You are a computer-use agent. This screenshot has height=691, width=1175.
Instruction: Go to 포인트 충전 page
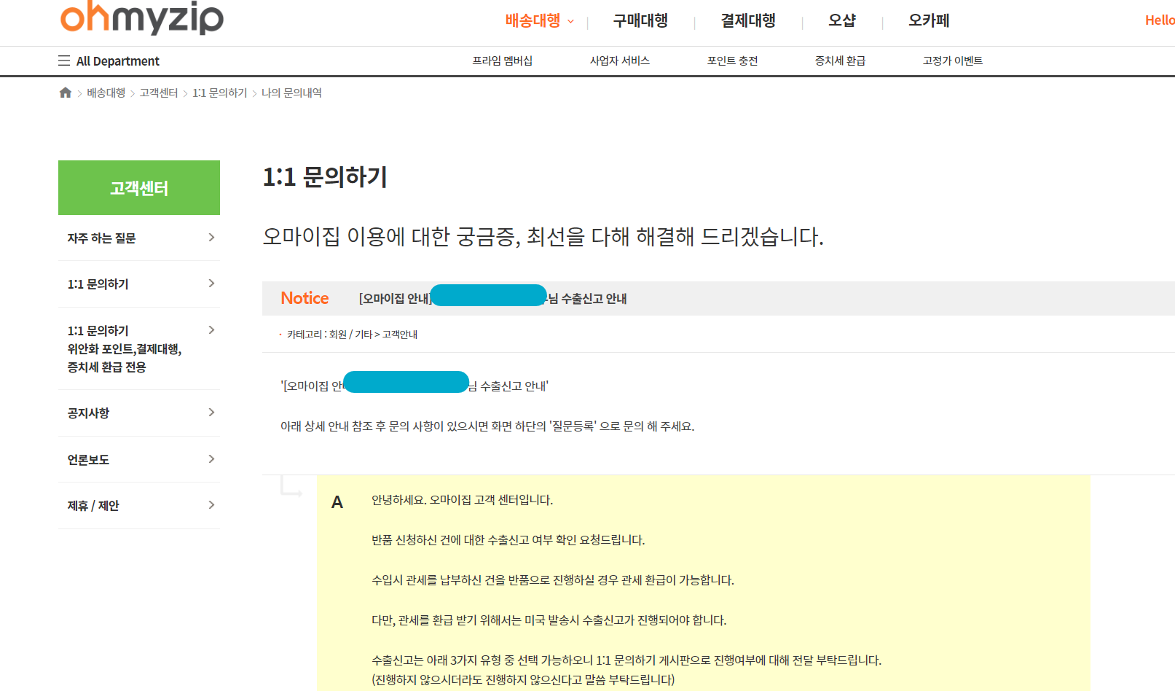733,60
